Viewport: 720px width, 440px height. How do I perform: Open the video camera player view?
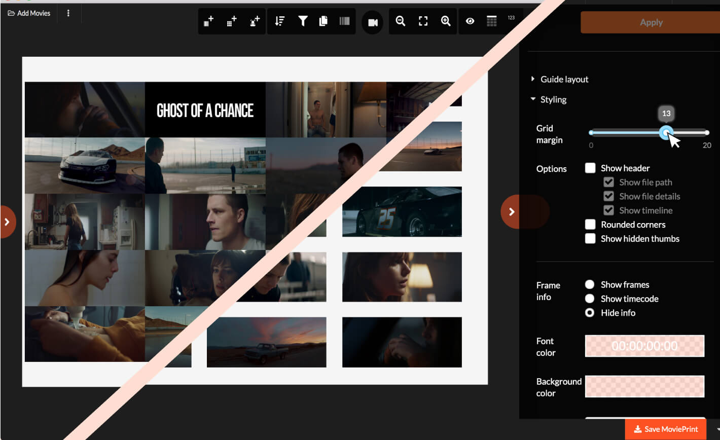pos(373,22)
